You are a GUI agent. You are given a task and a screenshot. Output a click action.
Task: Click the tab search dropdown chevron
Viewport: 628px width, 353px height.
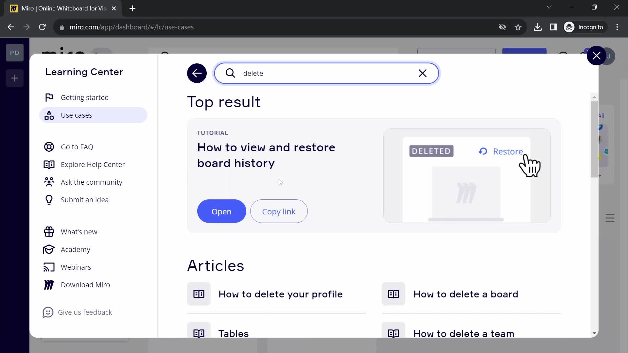(x=549, y=7)
